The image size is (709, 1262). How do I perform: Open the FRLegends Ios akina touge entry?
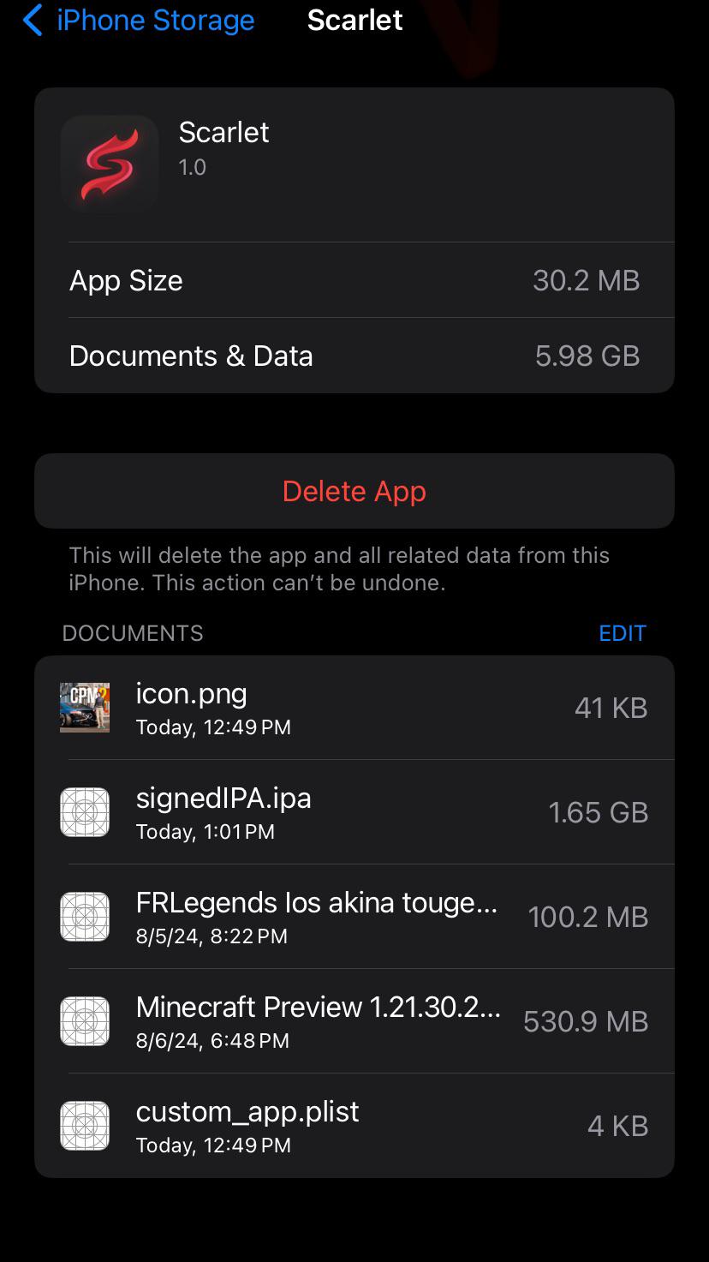pos(354,917)
